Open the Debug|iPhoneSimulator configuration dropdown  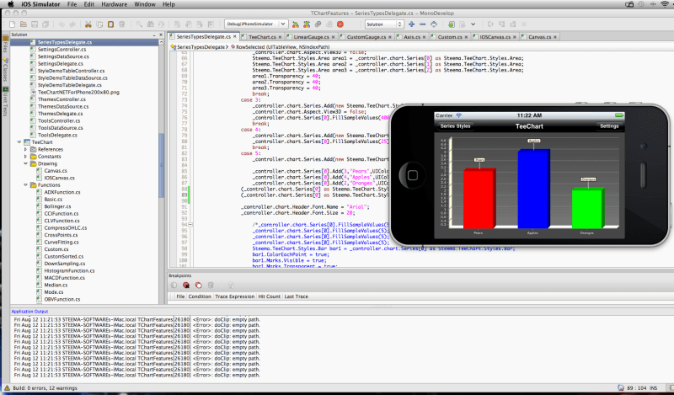(x=256, y=24)
